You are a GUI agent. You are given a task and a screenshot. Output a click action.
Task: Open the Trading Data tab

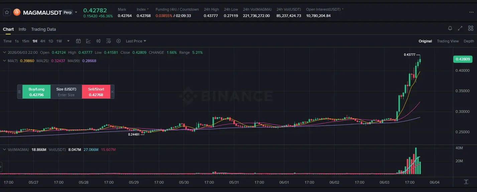43,29
